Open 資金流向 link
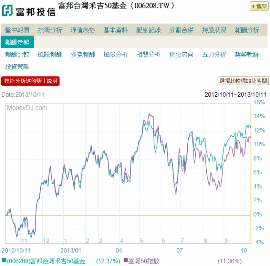Image resolution: width=270 pixels, height=266 pixels. 181,54
